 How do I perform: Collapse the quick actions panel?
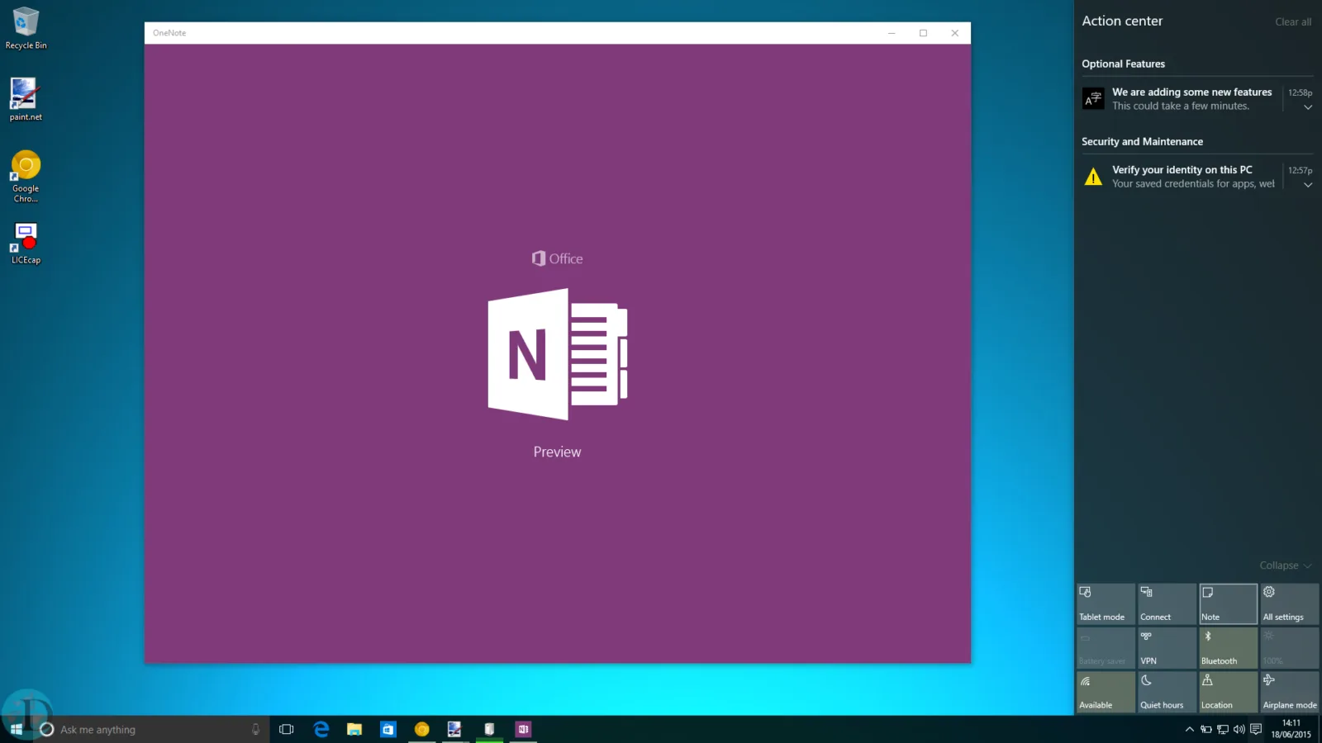1286,566
